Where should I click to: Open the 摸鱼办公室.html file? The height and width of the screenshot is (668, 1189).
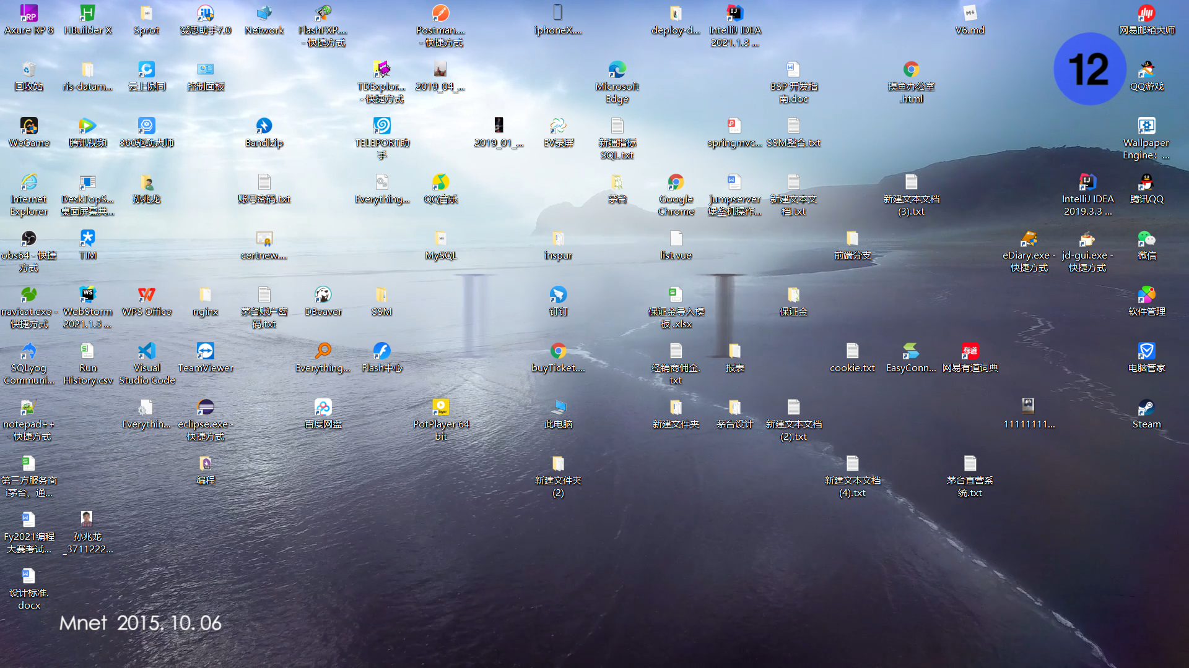(911, 82)
